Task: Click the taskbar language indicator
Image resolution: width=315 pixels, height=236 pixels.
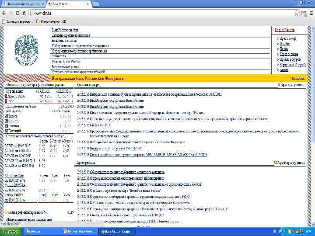Action: [275, 232]
